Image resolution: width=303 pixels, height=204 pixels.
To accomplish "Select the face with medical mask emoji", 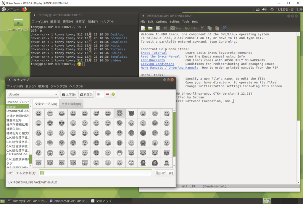I will click(x=120, y=153).
